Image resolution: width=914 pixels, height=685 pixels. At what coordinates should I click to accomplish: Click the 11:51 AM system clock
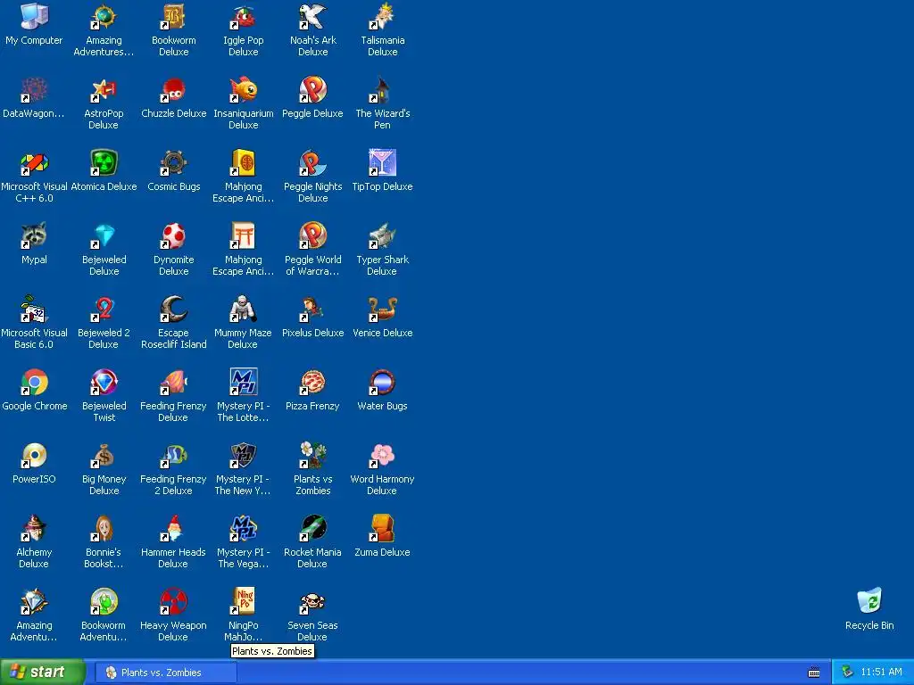(x=881, y=673)
